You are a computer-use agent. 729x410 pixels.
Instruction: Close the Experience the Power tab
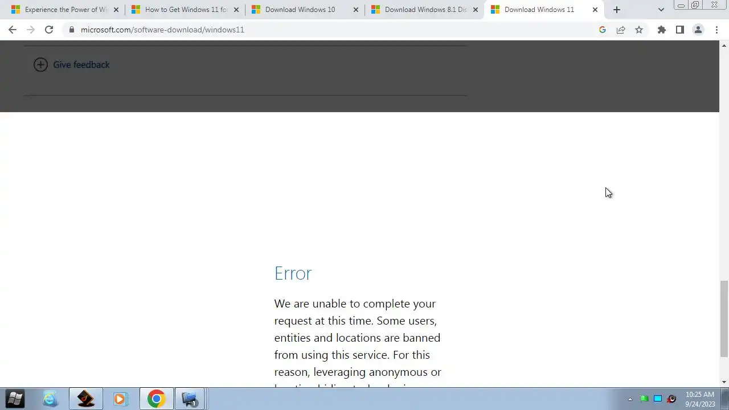click(x=116, y=10)
